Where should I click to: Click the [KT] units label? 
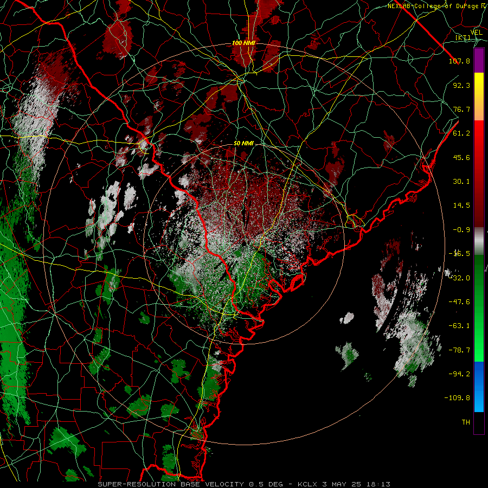tap(463, 37)
